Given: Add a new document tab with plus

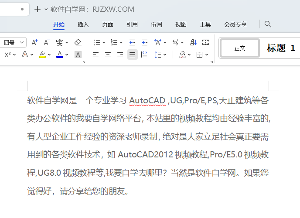Looking at the screenshot, I should (37, 9).
